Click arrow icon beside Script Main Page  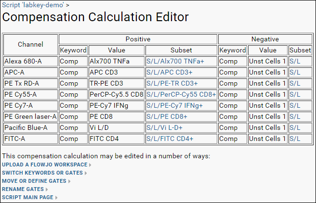point(56,198)
